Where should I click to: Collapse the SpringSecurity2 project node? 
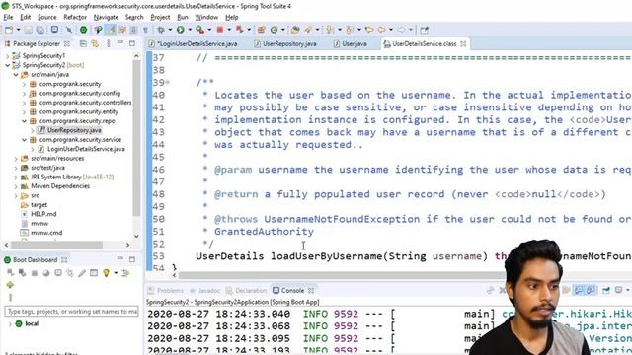click(x=7, y=65)
